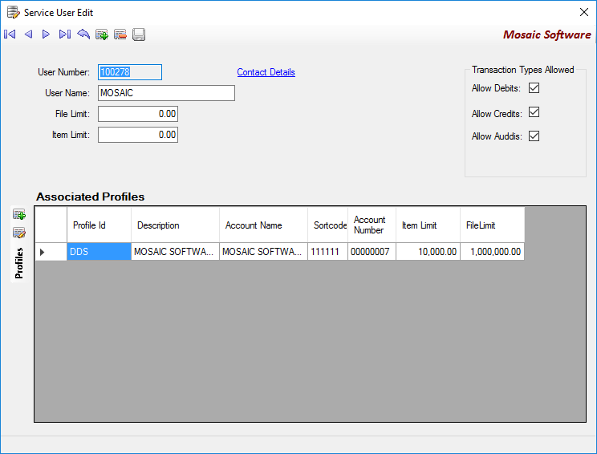Viewport: 597px width, 454px height.
Task: Go to previous record arrow
Action: click(28, 34)
